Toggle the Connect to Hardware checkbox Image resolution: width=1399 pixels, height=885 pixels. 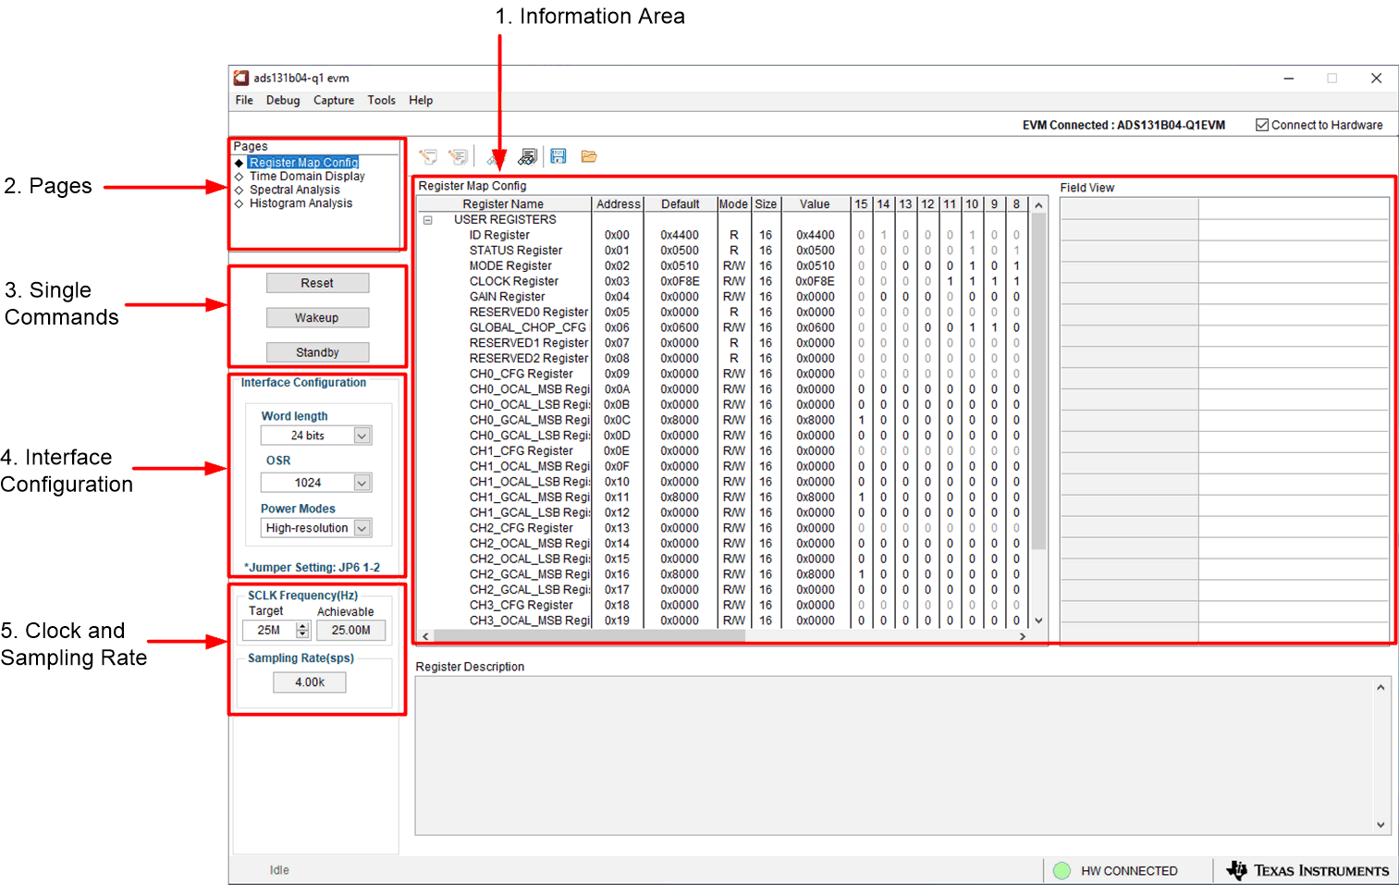coord(1262,124)
